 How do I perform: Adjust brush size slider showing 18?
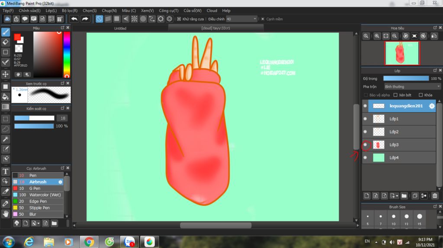(34, 118)
